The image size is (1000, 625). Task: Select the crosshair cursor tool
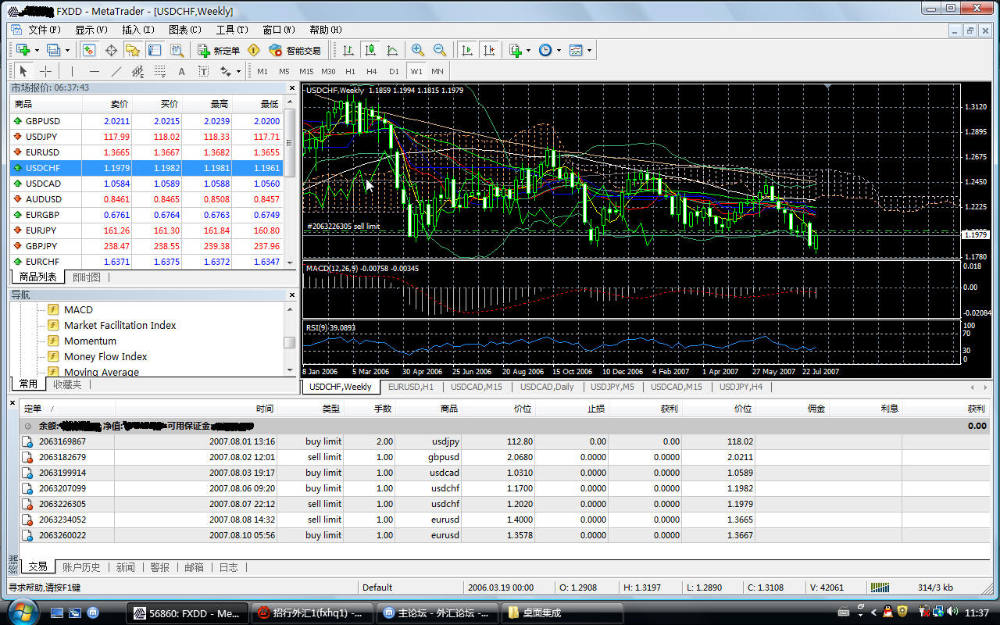point(46,71)
